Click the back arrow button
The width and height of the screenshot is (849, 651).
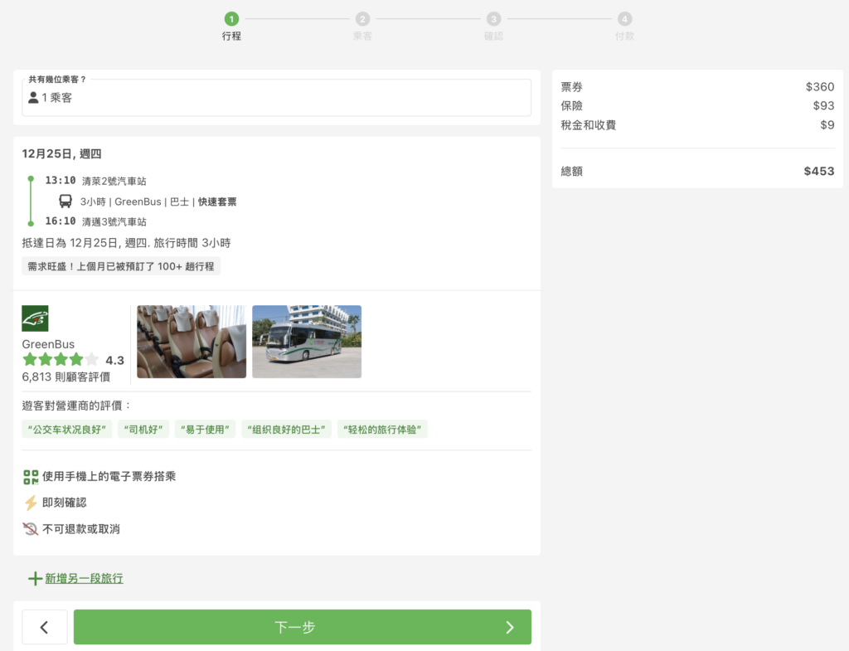click(x=44, y=627)
